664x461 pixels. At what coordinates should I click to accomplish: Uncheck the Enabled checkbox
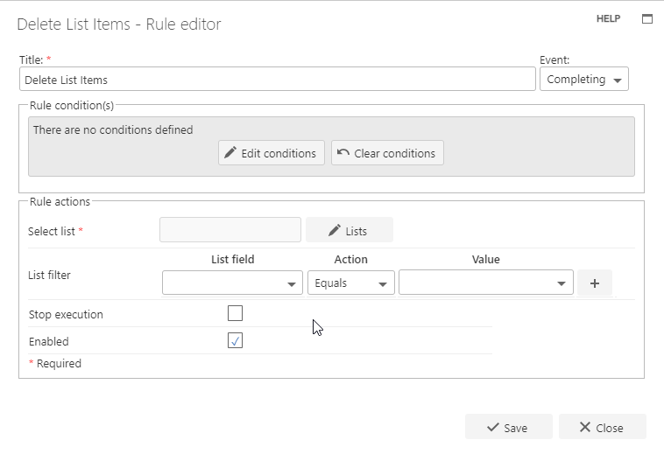click(235, 340)
